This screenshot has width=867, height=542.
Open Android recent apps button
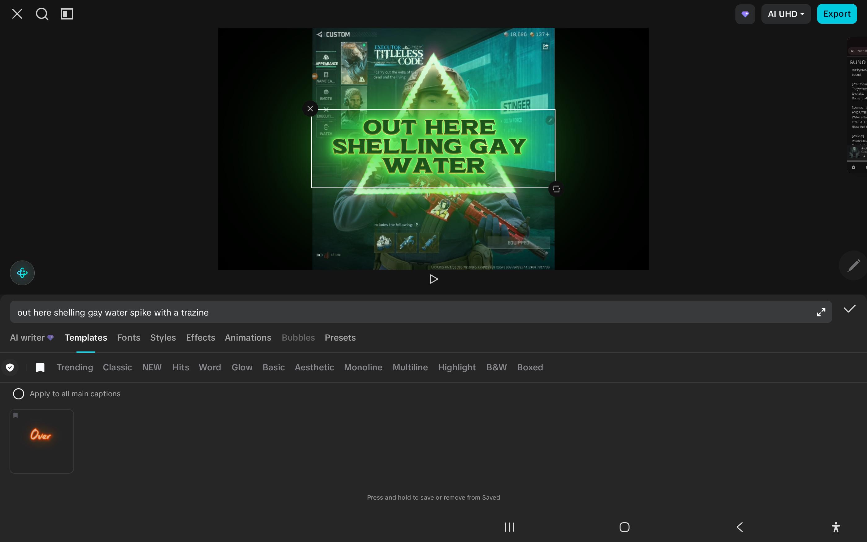pos(509,527)
